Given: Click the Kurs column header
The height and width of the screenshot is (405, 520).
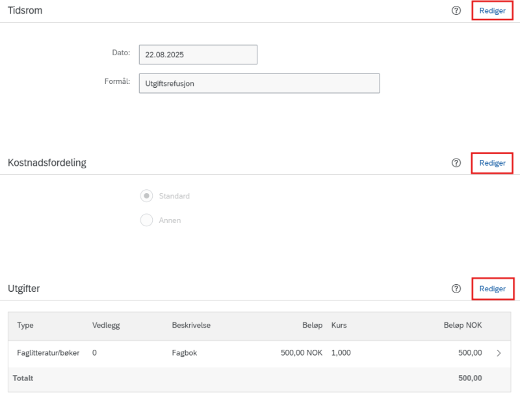Looking at the screenshot, I should click(x=339, y=325).
